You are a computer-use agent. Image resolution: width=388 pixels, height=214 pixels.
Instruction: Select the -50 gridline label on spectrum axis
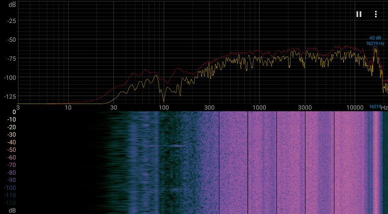tap(11, 40)
